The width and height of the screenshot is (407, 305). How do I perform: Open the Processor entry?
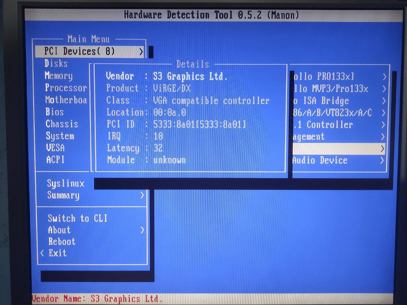click(66, 88)
